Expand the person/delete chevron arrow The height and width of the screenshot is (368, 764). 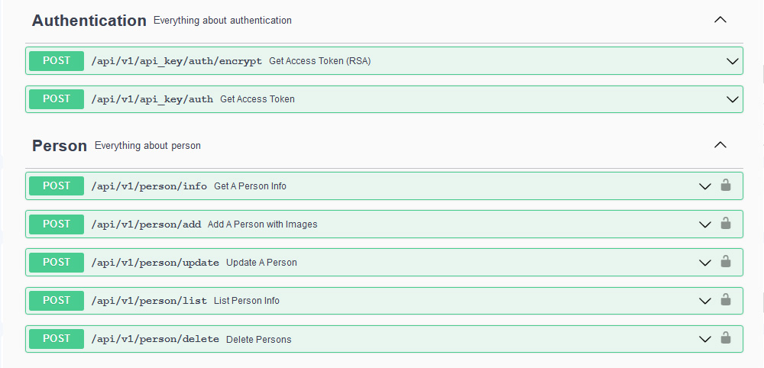(x=705, y=339)
